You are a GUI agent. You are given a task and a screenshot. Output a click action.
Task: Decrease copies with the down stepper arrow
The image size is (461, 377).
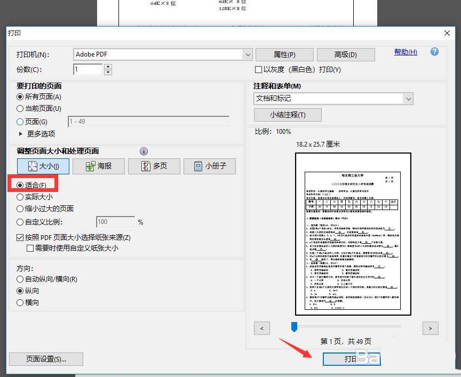108,73
